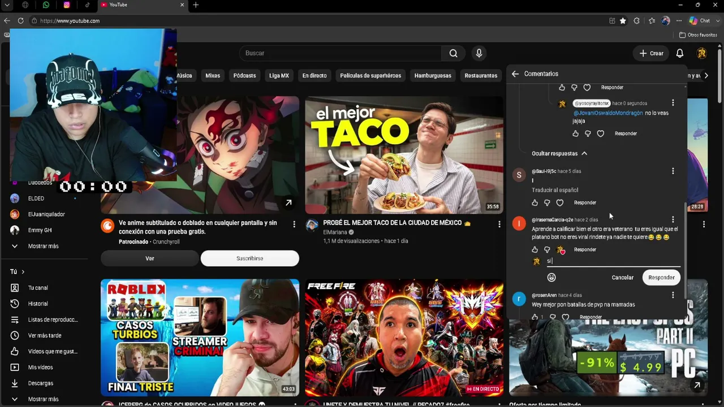Image resolution: width=724 pixels, height=407 pixels.
Task: Switch to the Instagram browser tab
Action: 67,5
